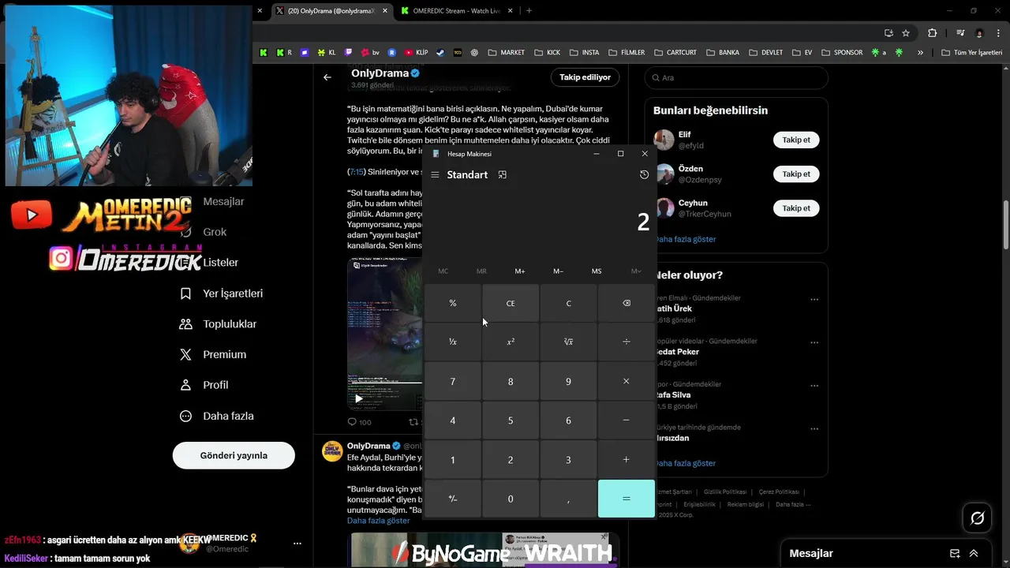Open Omeredic account options three dots
Image resolution: width=1010 pixels, height=568 pixels.
[x=297, y=544]
